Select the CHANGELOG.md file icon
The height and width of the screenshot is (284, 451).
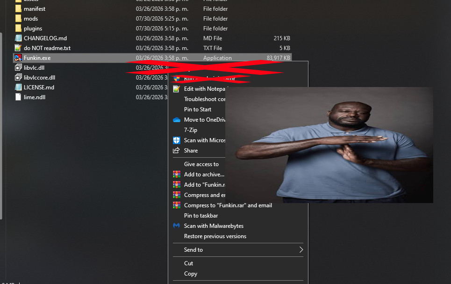18,38
